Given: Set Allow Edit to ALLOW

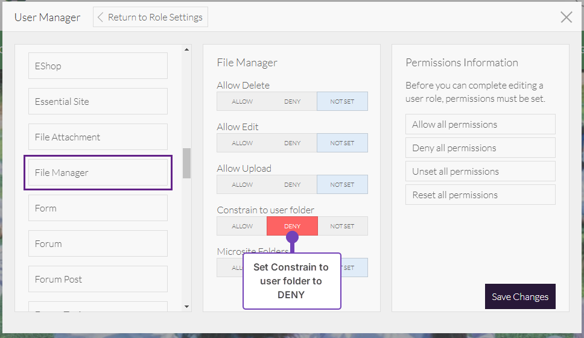Looking at the screenshot, I should [x=242, y=143].
